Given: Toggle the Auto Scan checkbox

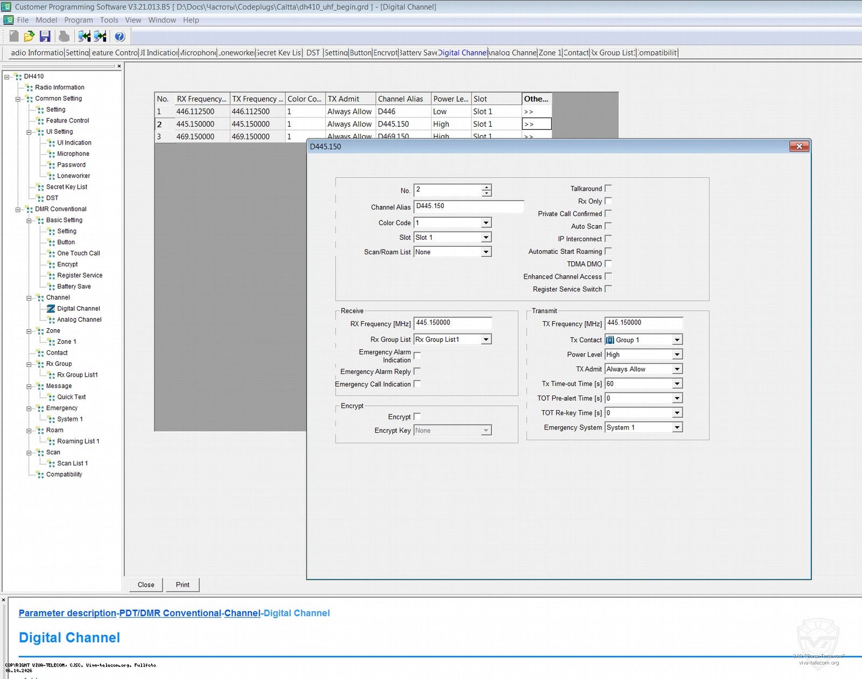Looking at the screenshot, I should click(x=608, y=226).
